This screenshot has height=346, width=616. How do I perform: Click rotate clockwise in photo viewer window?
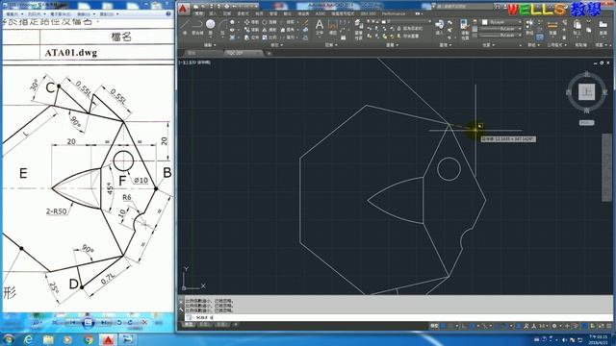pyautogui.click(x=130, y=323)
